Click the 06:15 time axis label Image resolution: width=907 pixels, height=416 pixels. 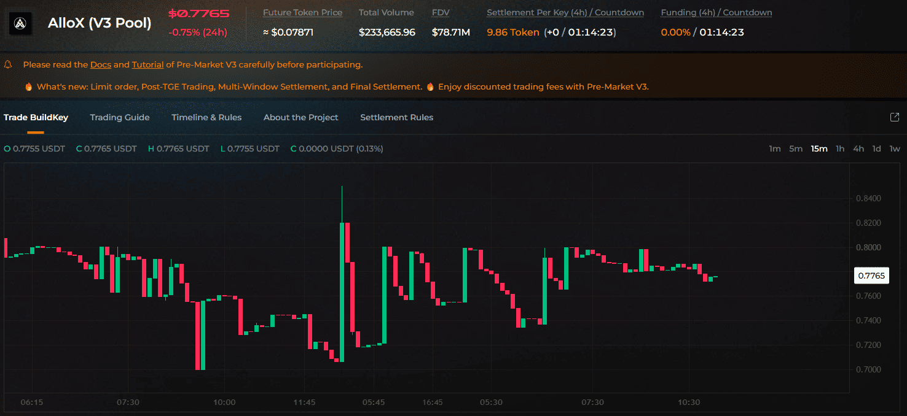pos(32,403)
